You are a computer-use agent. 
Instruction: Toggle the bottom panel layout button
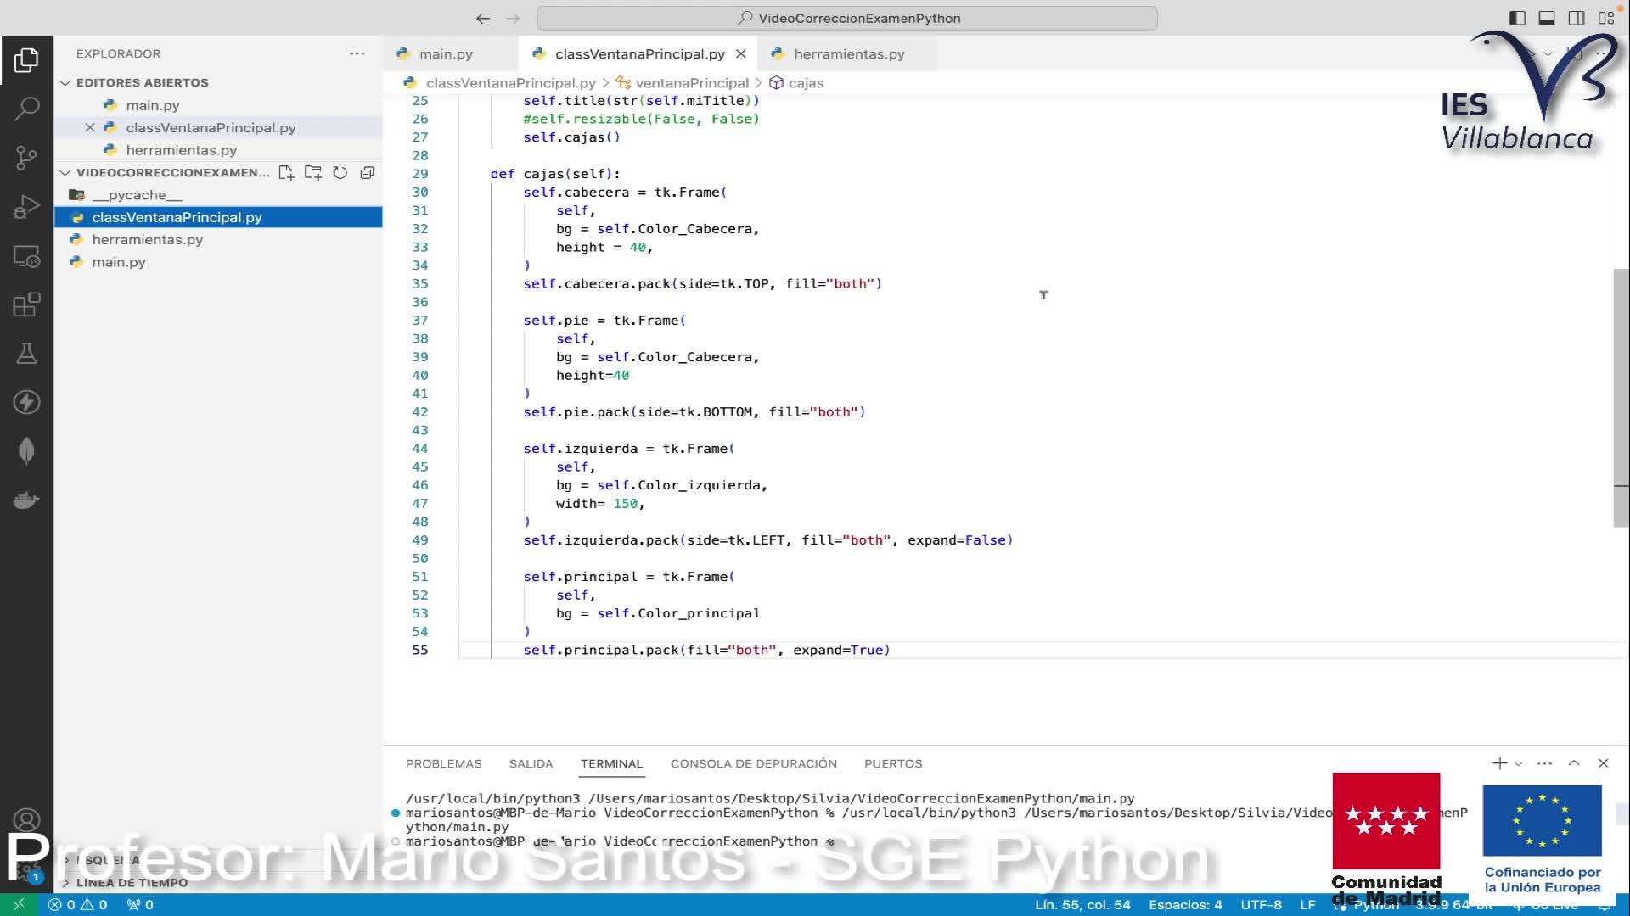1547,18
